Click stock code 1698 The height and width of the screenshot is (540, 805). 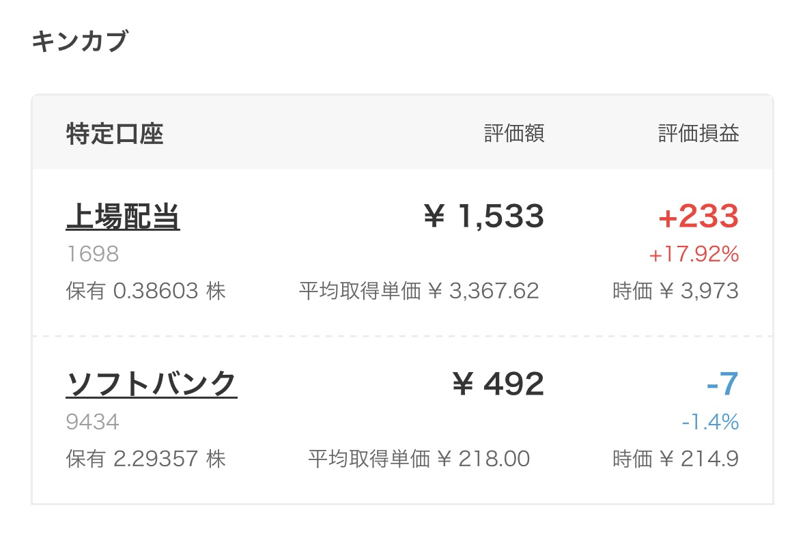92,255
